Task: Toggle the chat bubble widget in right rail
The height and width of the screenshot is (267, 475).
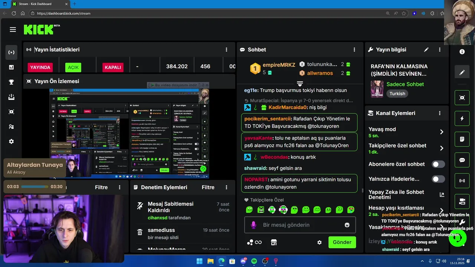Action: point(462,160)
